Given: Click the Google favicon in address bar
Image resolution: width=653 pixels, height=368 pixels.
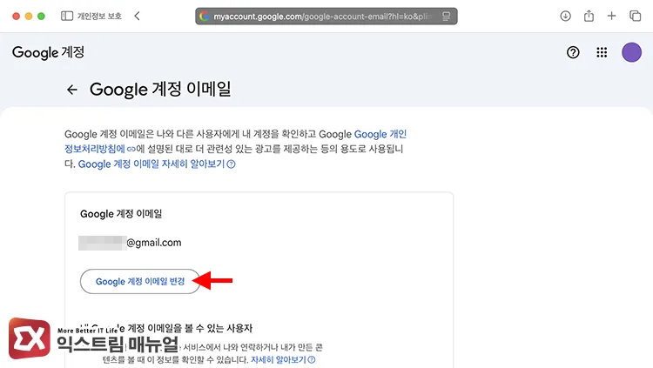Looking at the screenshot, I should pyautogui.click(x=204, y=17).
